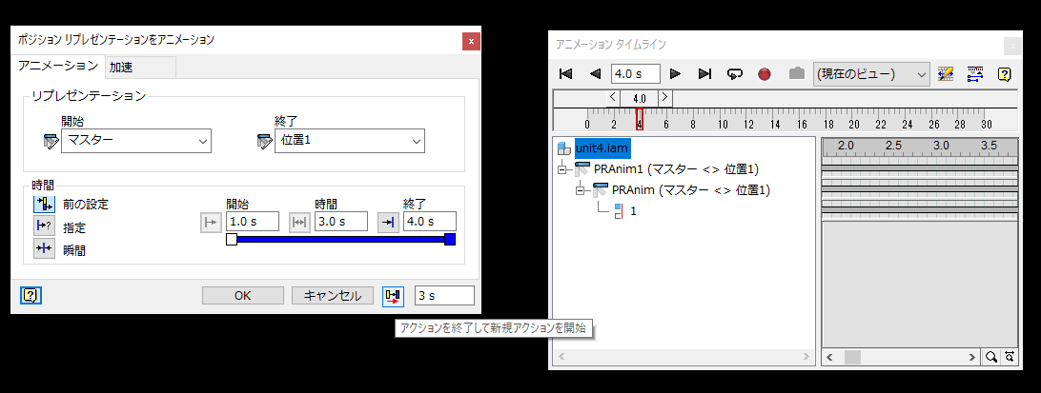Open the current view camera dropdown
1041x393 pixels.
click(x=871, y=73)
